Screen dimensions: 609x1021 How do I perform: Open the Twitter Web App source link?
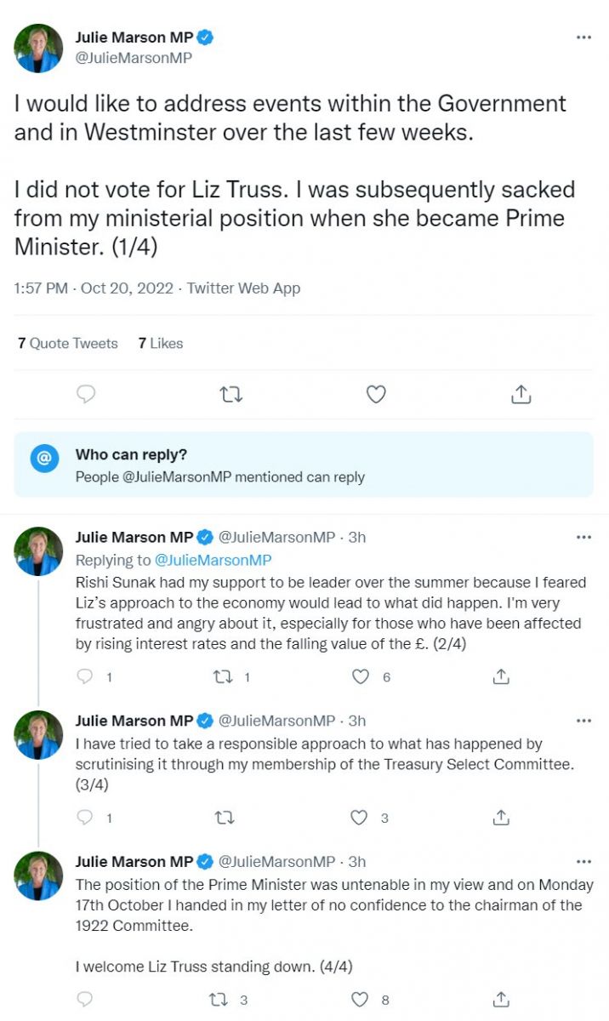[243, 288]
